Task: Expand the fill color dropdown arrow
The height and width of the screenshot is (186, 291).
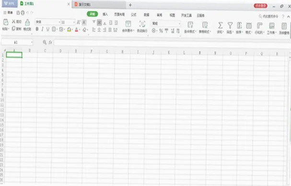Action: [x=72, y=30]
